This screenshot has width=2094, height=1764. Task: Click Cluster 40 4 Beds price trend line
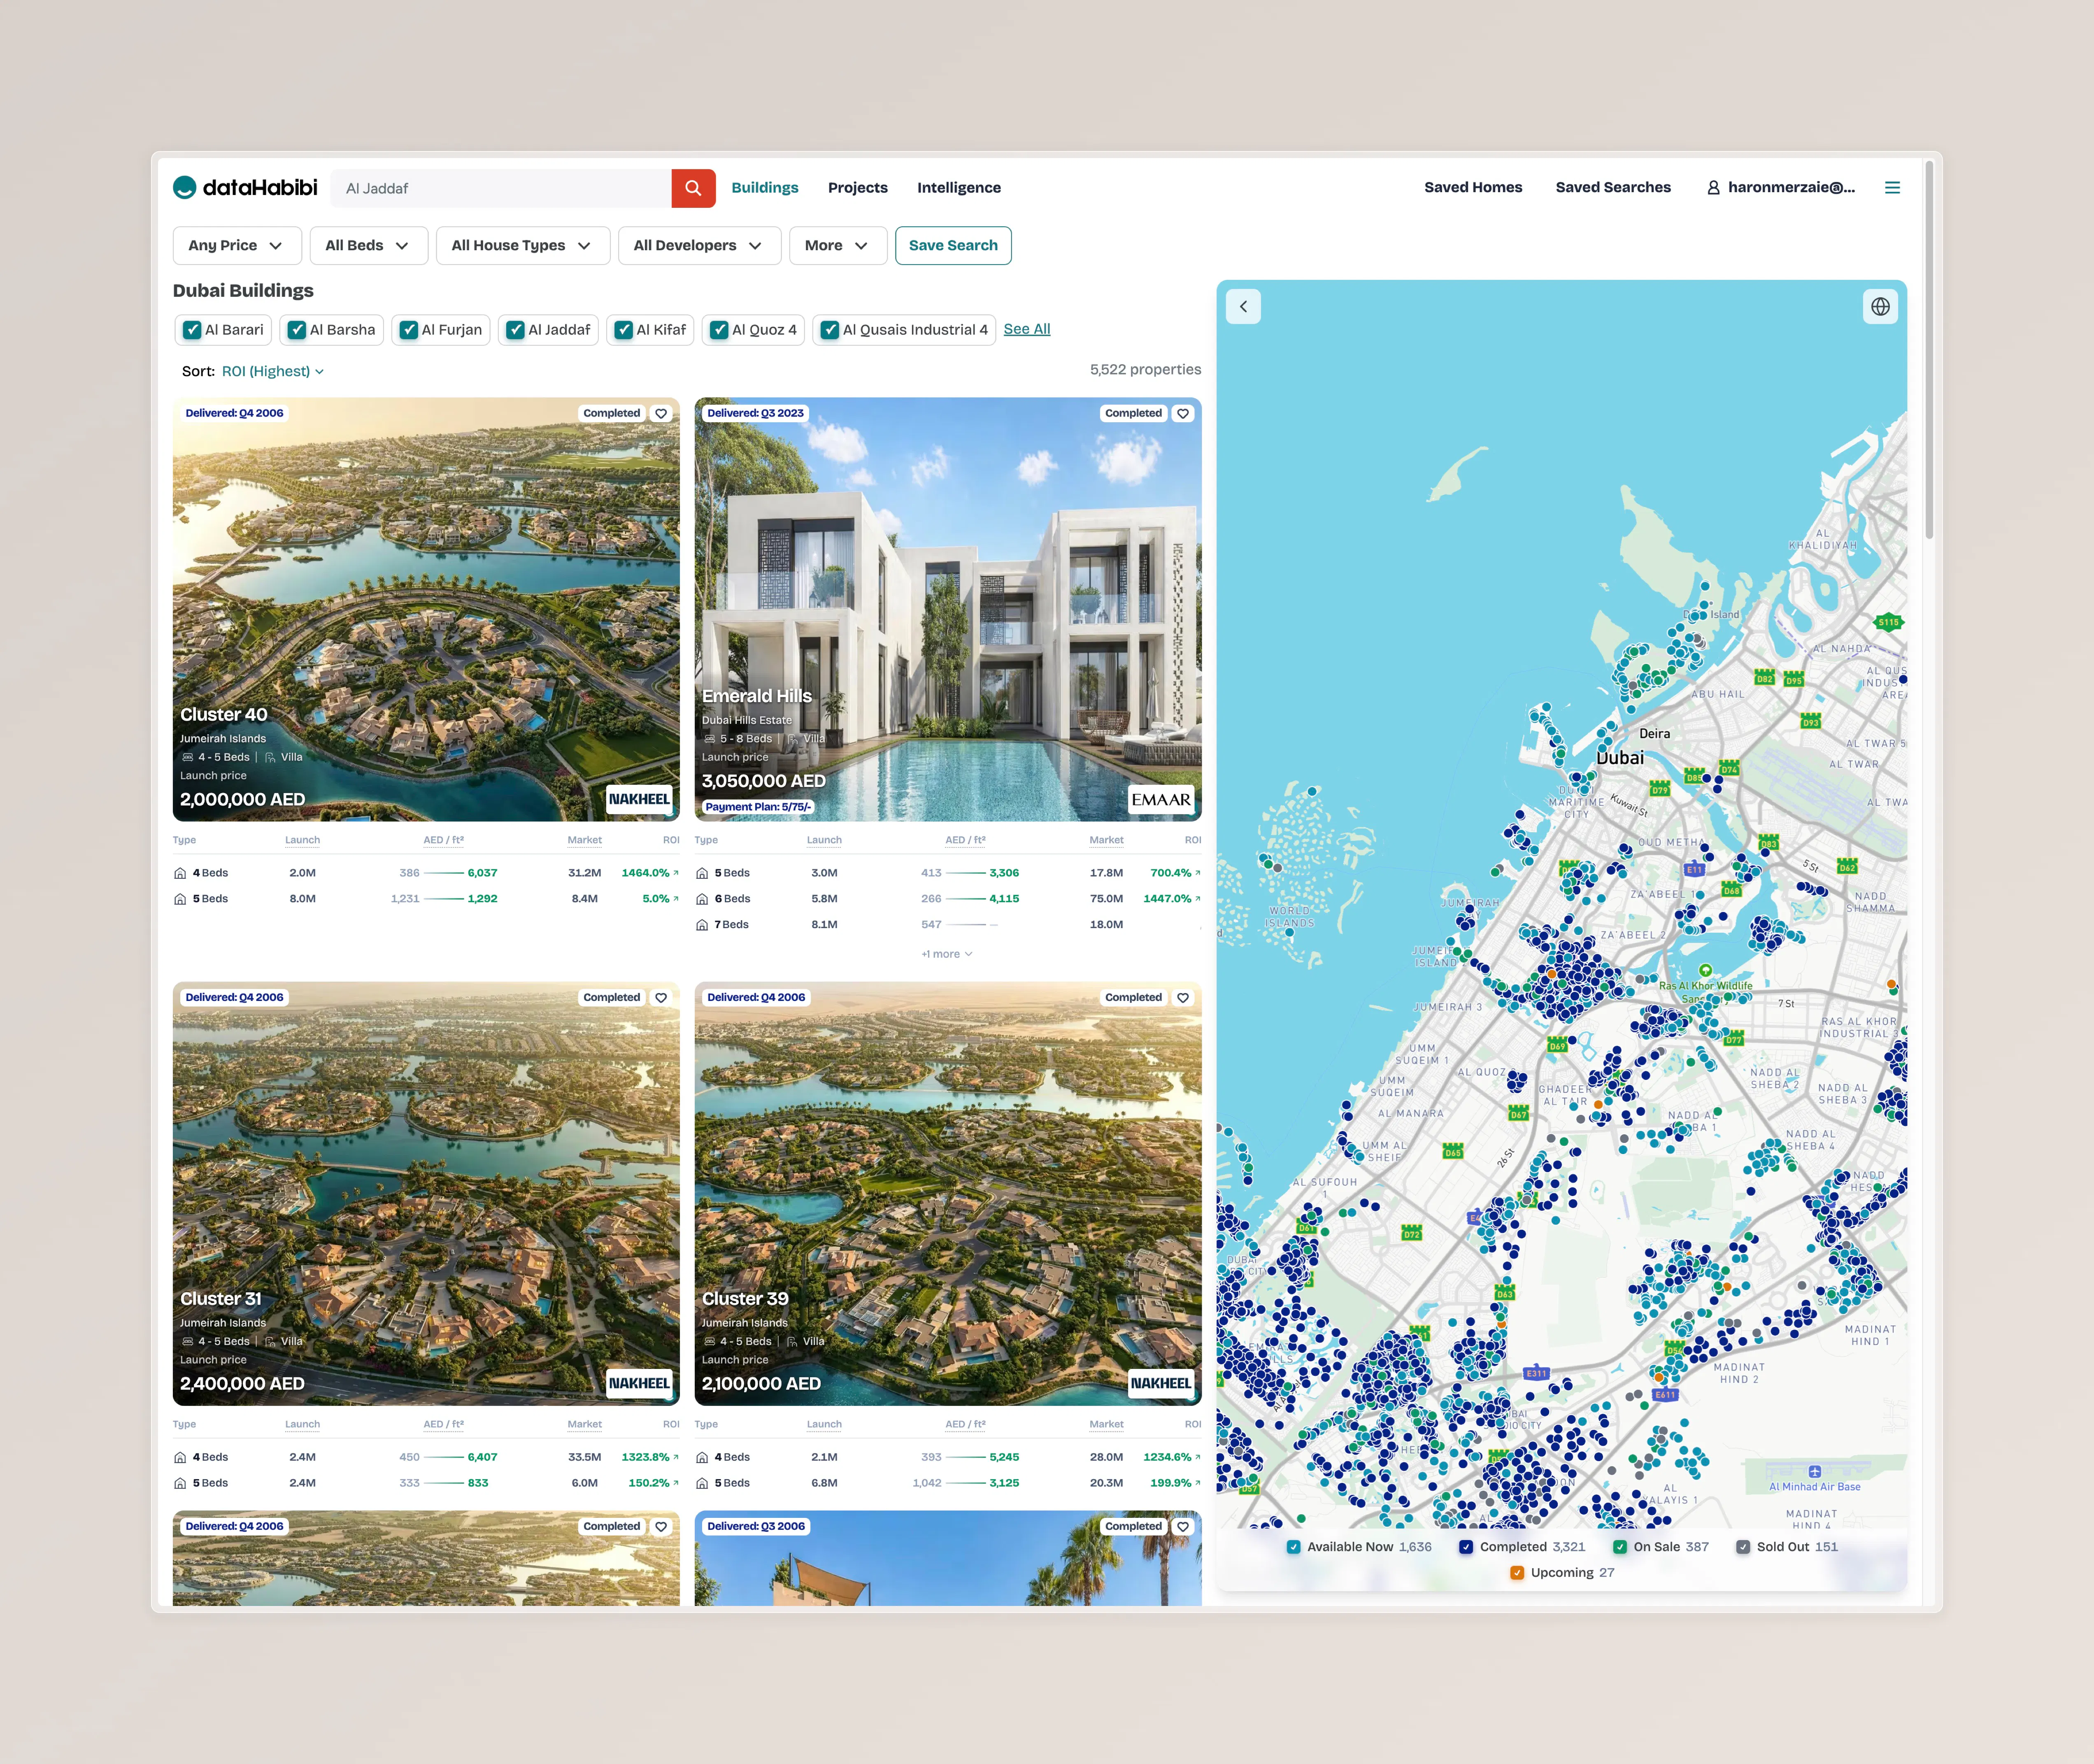[444, 873]
